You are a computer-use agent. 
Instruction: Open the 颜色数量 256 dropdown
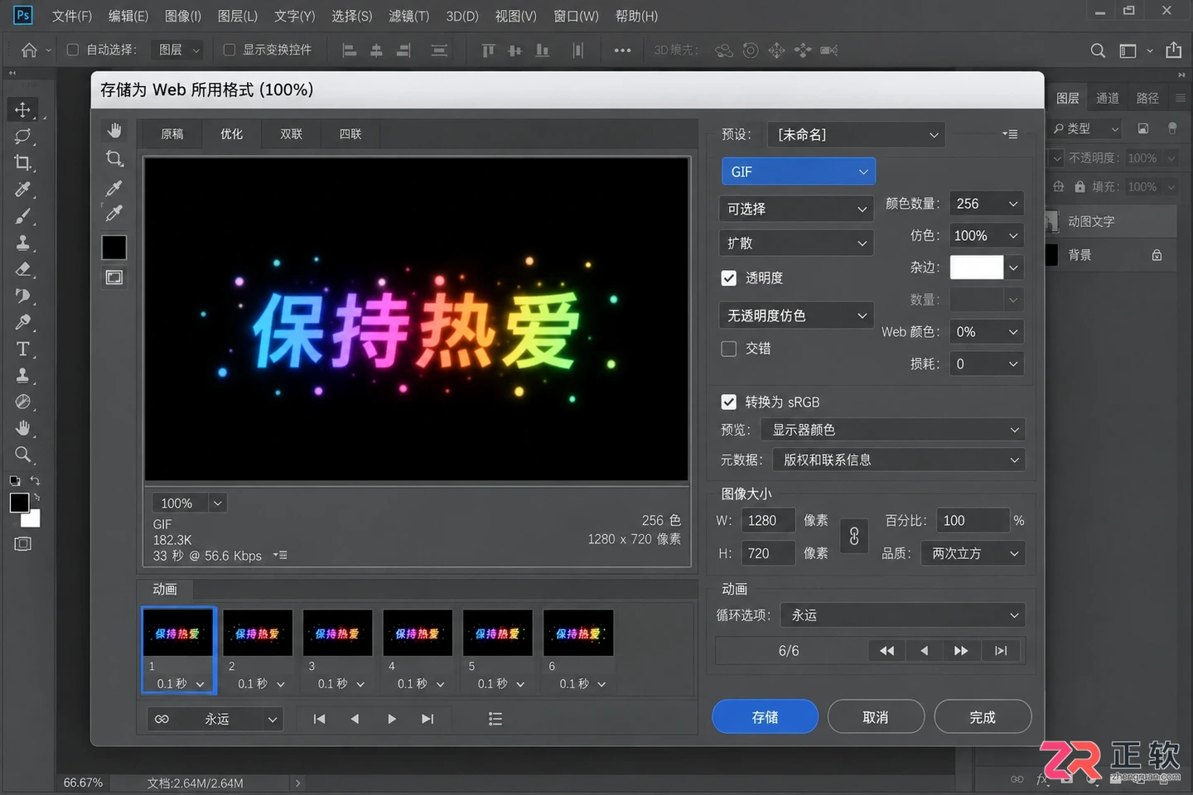coord(986,204)
